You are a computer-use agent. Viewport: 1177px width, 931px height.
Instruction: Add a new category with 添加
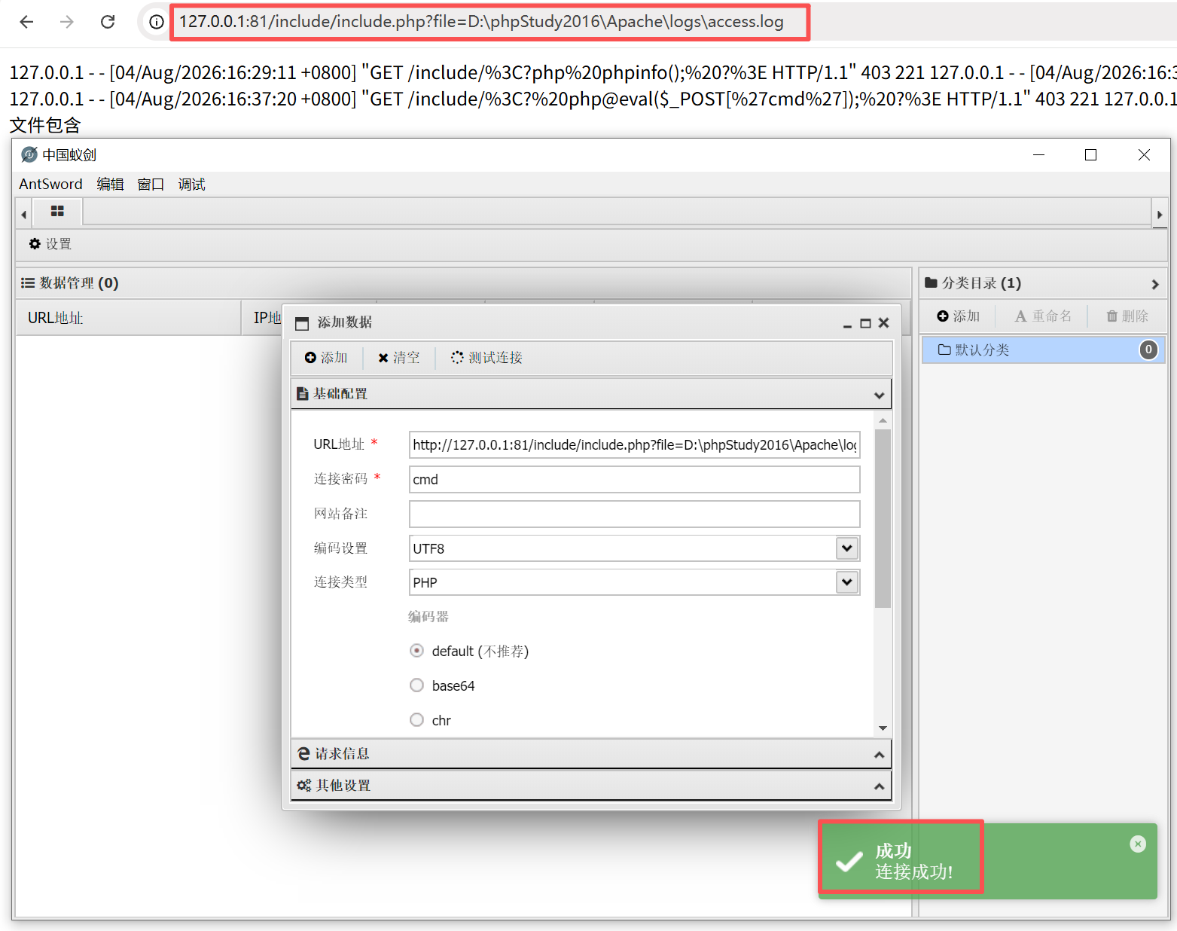[x=958, y=316]
